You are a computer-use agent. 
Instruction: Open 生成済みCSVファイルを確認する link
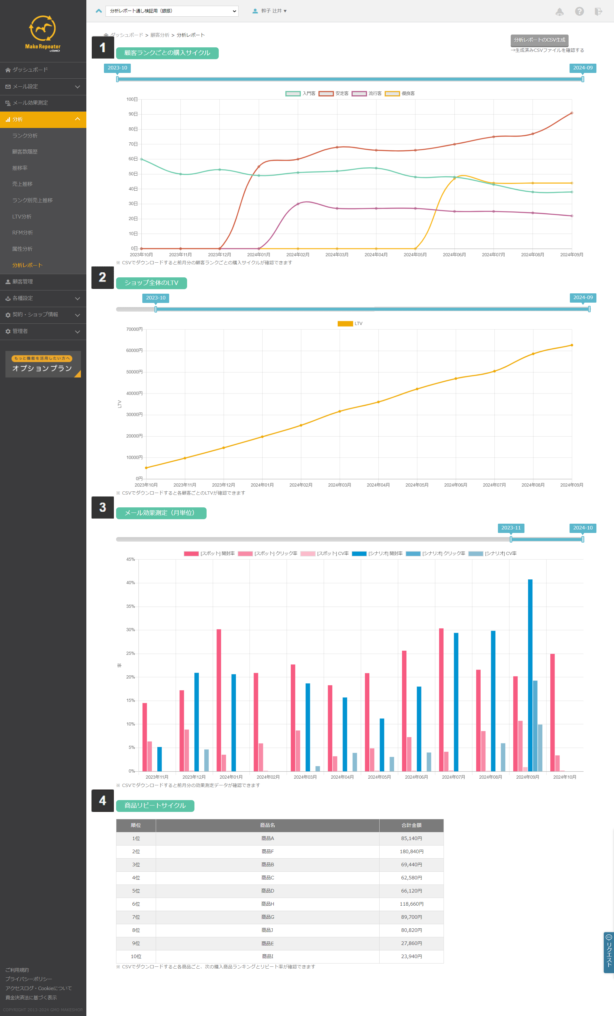(547, 50)
